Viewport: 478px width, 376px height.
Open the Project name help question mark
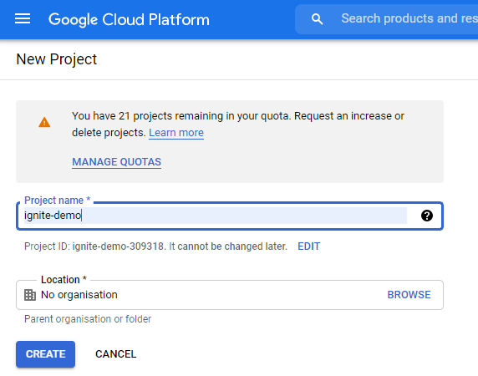pyautogui.click(x=427, y=216)
